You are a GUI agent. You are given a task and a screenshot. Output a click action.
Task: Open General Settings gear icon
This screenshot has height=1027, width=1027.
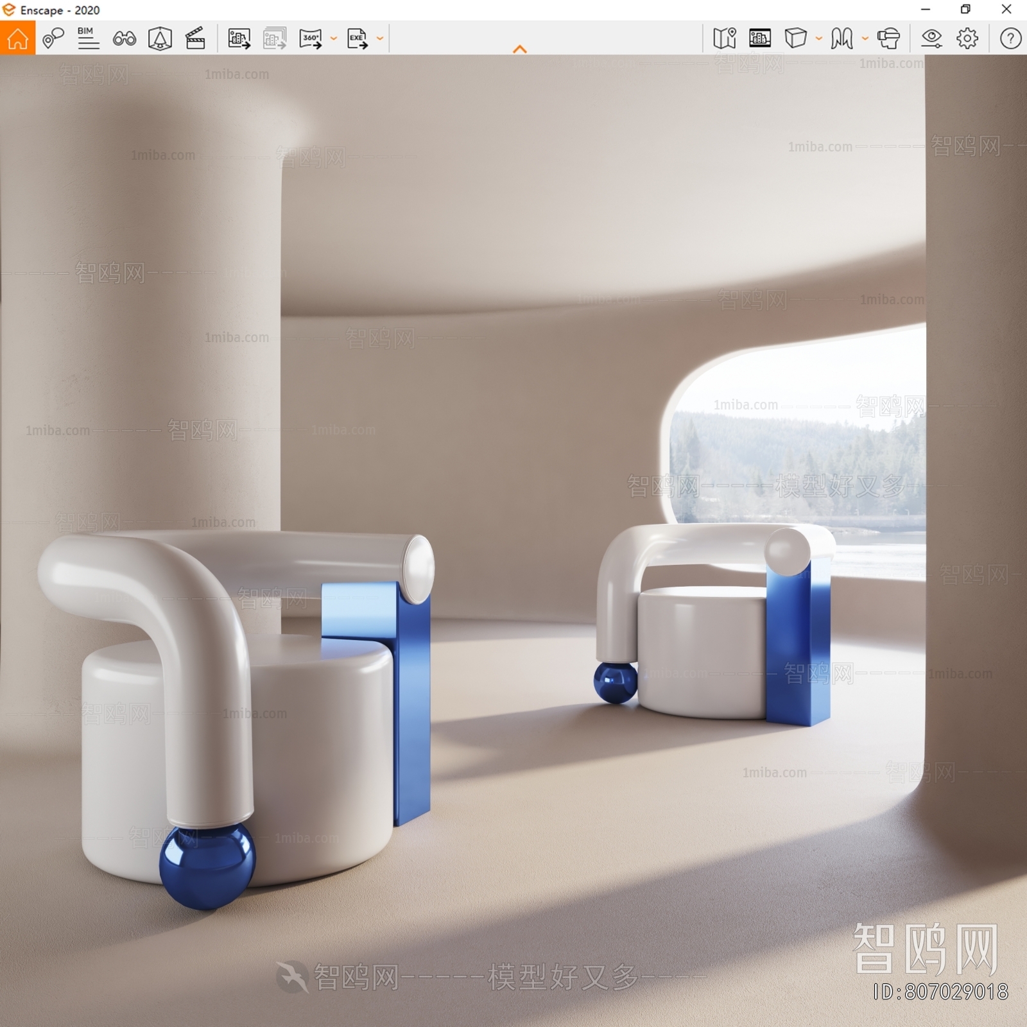point(967,39)
